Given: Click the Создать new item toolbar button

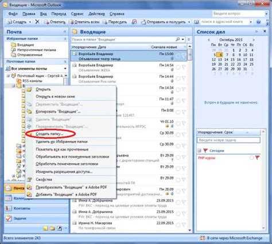Looking at the screenshot, I should (17, 22).
